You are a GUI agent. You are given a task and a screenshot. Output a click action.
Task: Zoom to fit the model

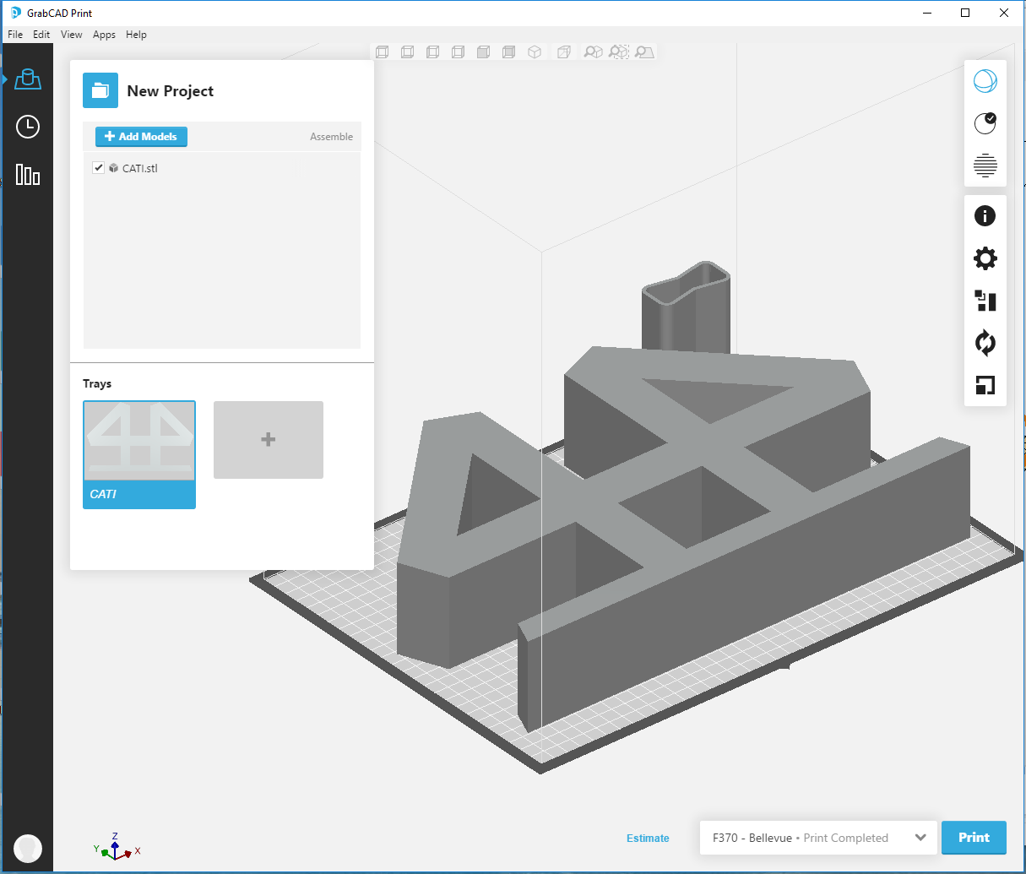(x=594, y=52)
